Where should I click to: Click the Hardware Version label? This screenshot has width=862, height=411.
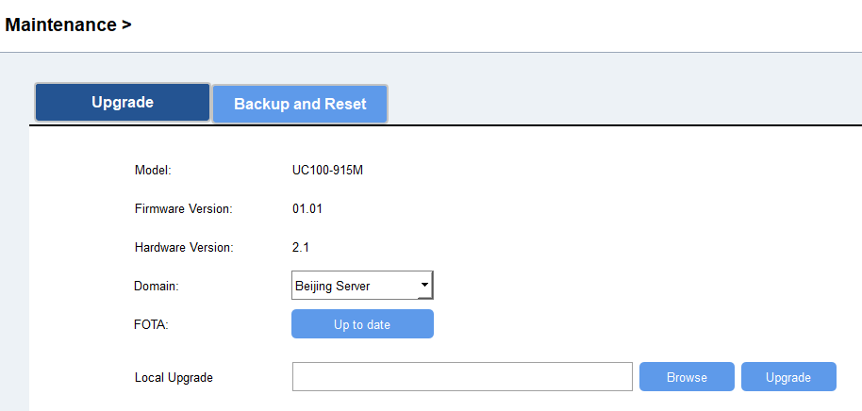[184, 248]
